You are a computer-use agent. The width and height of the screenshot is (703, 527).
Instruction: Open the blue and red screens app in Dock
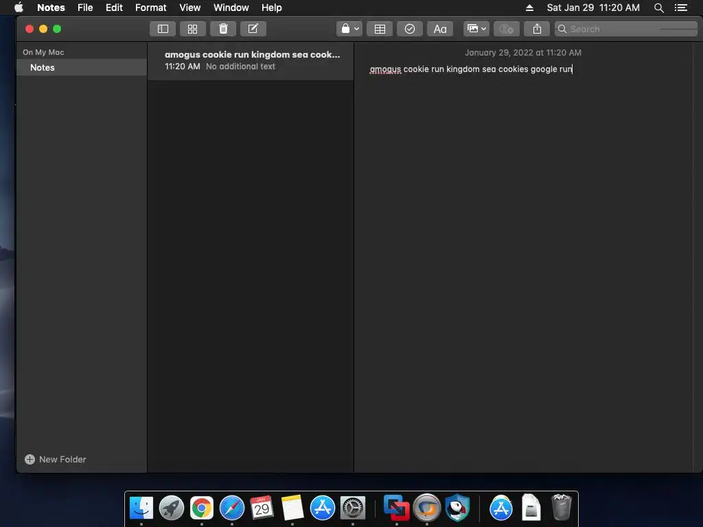coord(396,508)
